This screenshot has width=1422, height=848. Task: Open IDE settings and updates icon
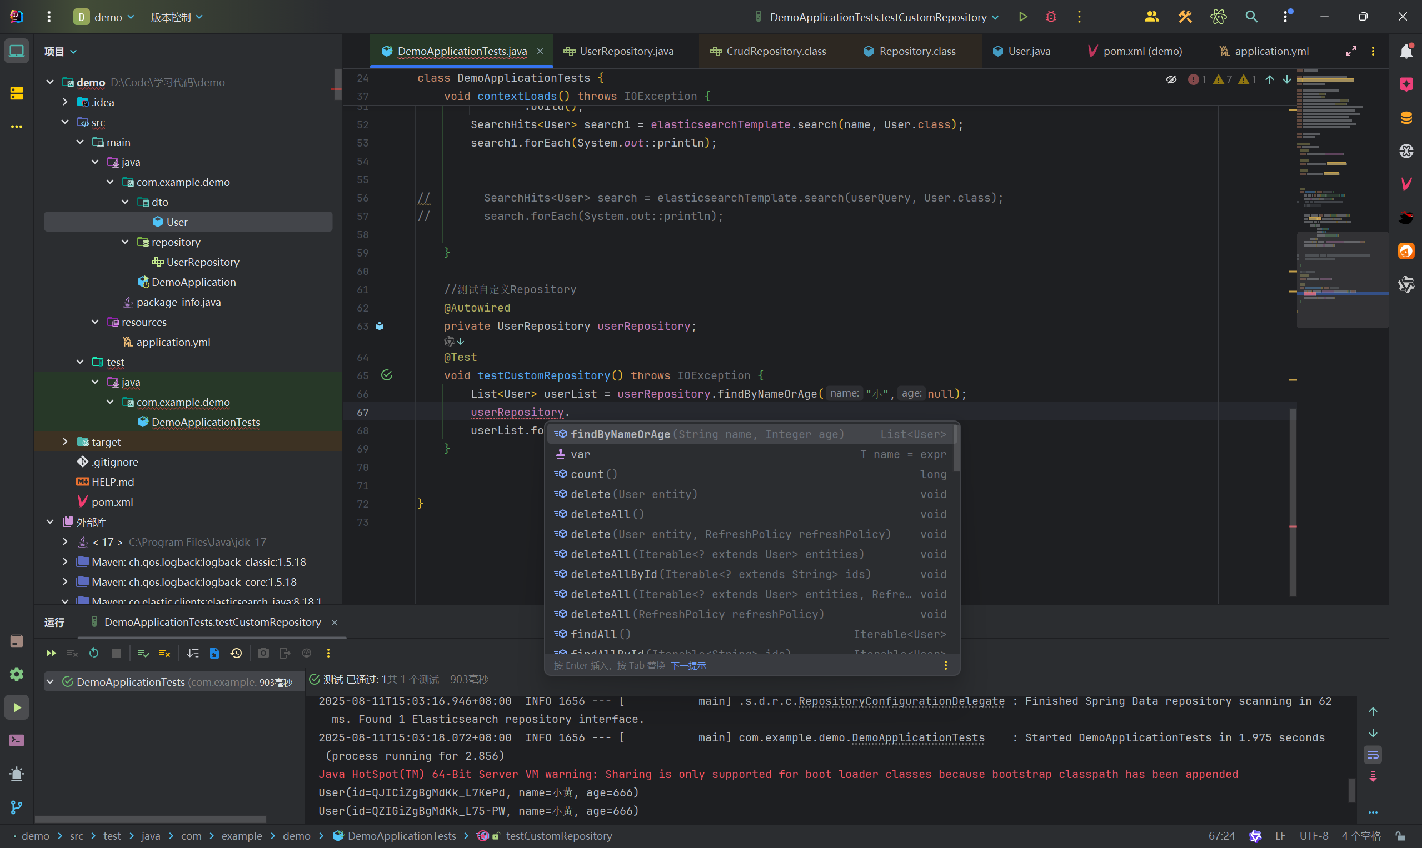click(x=1285, y=17)
